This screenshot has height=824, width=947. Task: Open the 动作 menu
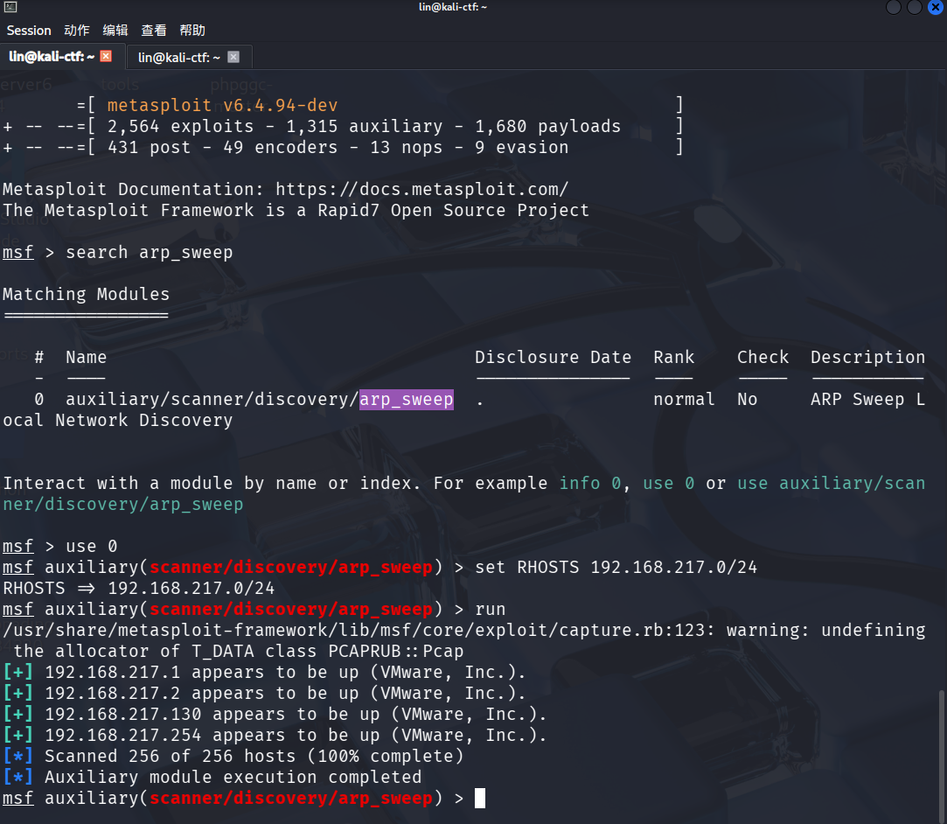point(77,31)
